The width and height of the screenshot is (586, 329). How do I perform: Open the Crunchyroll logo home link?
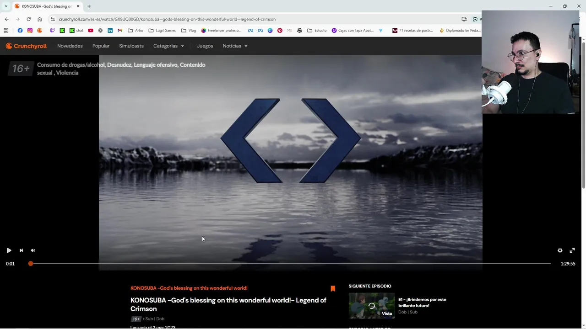(26, 46)
